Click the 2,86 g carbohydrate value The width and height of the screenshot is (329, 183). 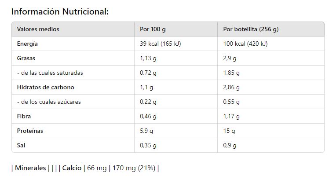(231, 88)
